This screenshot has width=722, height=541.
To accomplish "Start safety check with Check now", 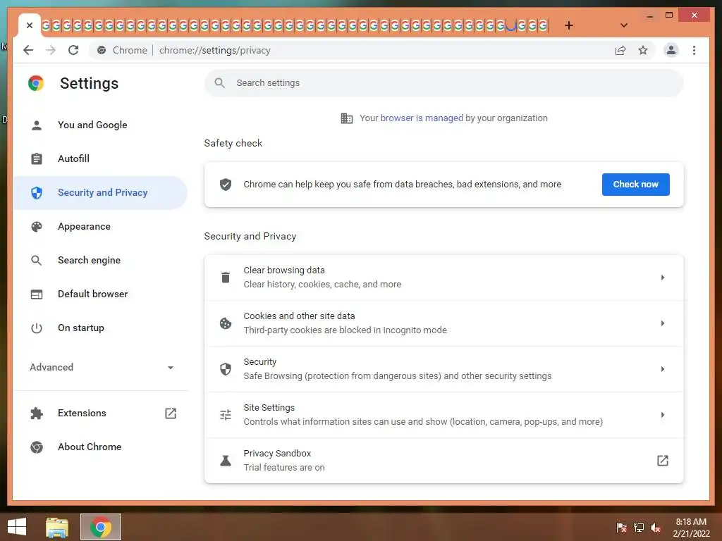I will [x=635, y=185].
